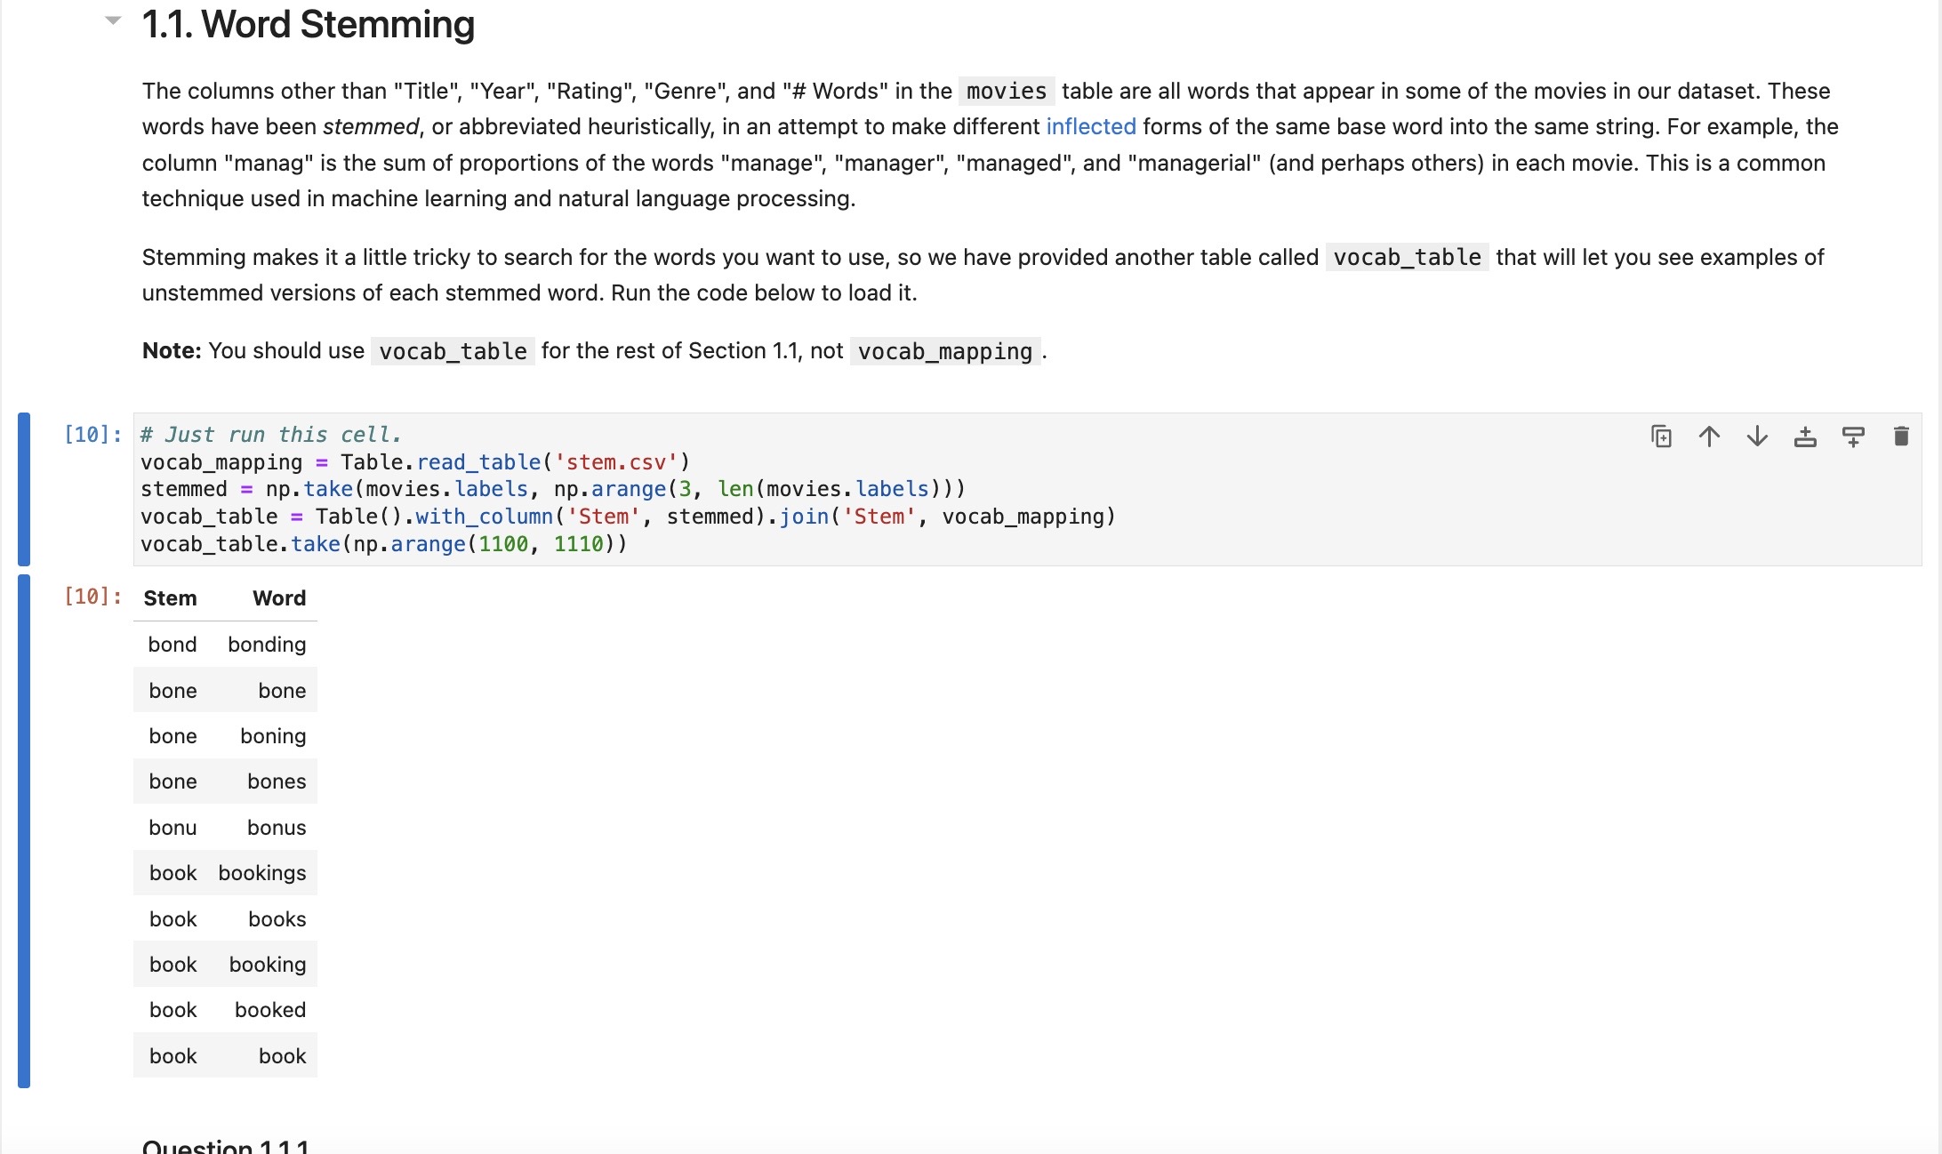1942x1154 pixels.
Task: Place cursor on the "# Just run this cell." comment
Action: pyautogui.click(x=270, y=435)
